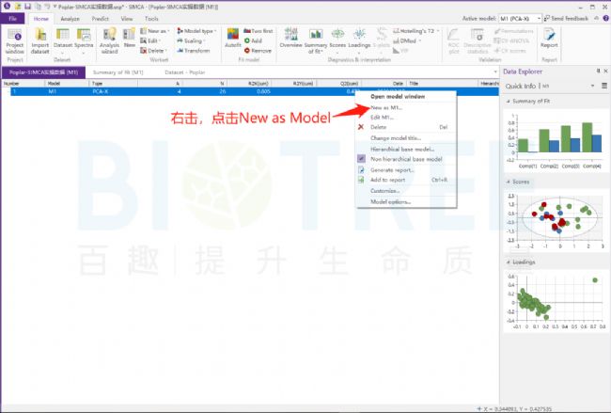Open the DModX dropdown

[x=407, y=40]
